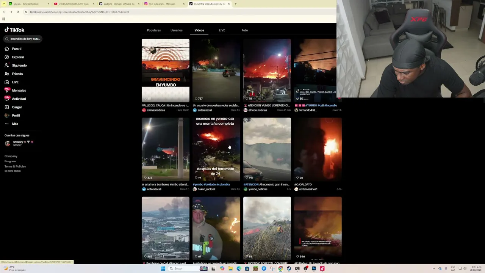Open the video thumbnail with 86 likes

267,228
